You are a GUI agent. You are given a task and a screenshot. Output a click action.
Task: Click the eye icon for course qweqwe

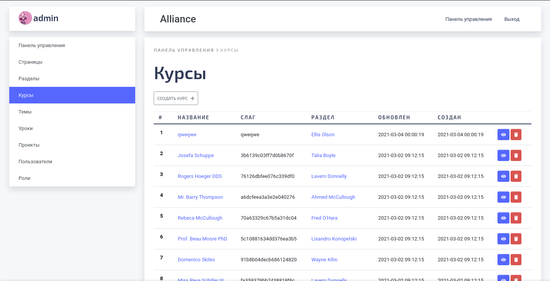(x=503, y=135)
